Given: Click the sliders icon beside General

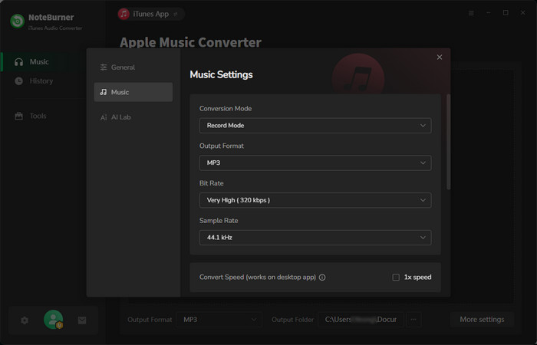Looking at the screenshot, I should [104, 67].
